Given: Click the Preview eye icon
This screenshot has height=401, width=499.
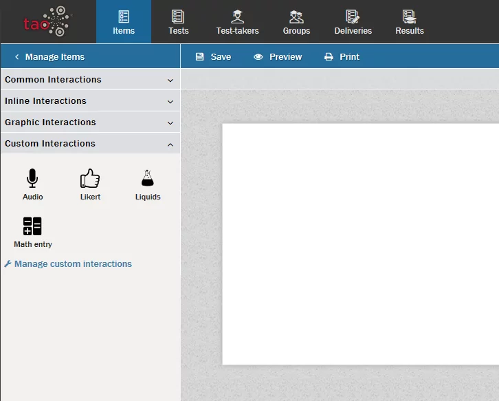Looking at the screenshot, I should 258,57.
